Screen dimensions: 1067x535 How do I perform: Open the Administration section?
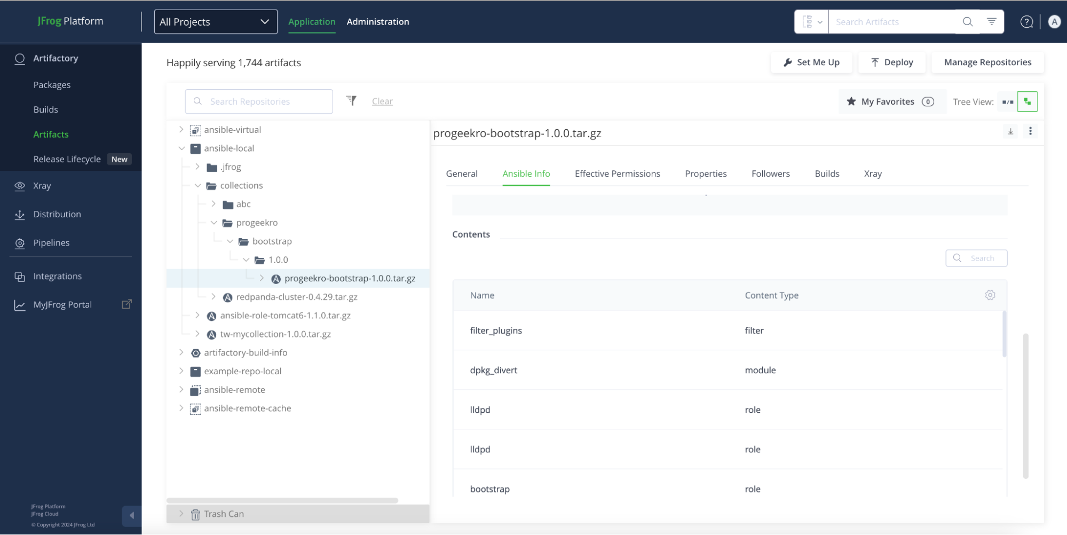click(x=377, y=22)
